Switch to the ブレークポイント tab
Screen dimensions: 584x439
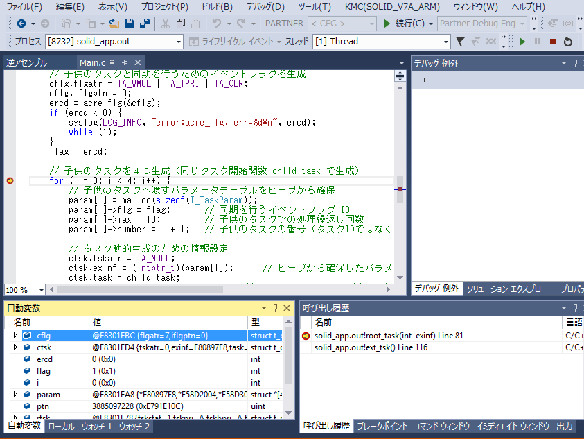[380, 427]
